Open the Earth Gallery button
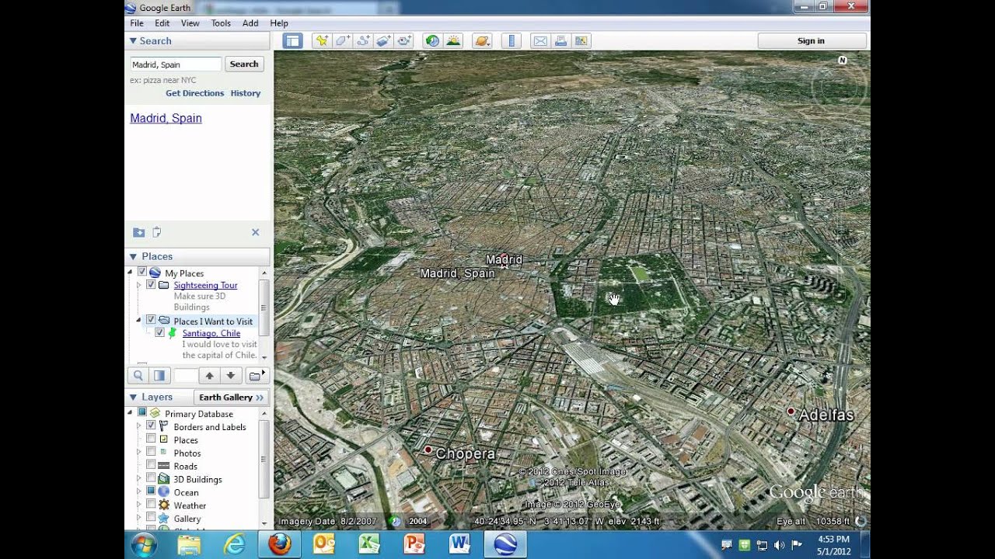 click(232, 397)
